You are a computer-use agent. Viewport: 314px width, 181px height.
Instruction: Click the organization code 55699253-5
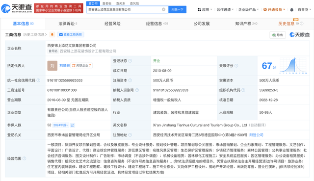269,90
